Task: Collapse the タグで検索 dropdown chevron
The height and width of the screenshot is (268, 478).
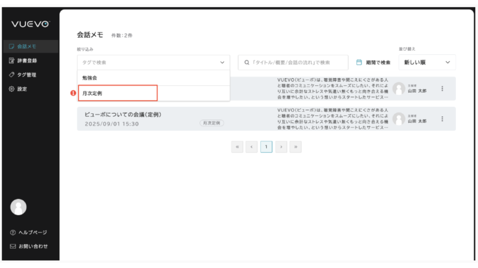Action: tap(221, 62)
